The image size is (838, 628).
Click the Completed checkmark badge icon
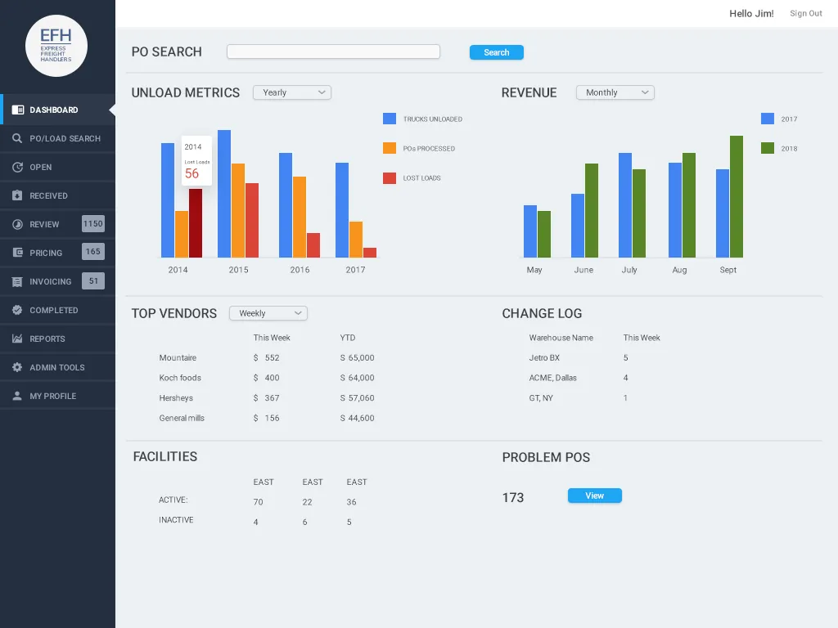17,310
